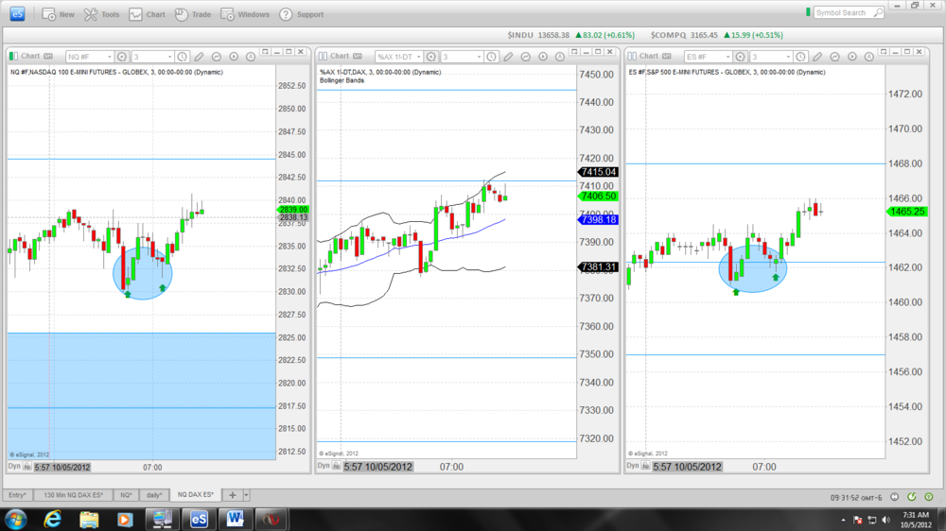This screenshot has width=946, height=531.
Task: Toggle Dyn scaling lock in DAX chart
Action: pyautogui.click(x=337, y=466)
